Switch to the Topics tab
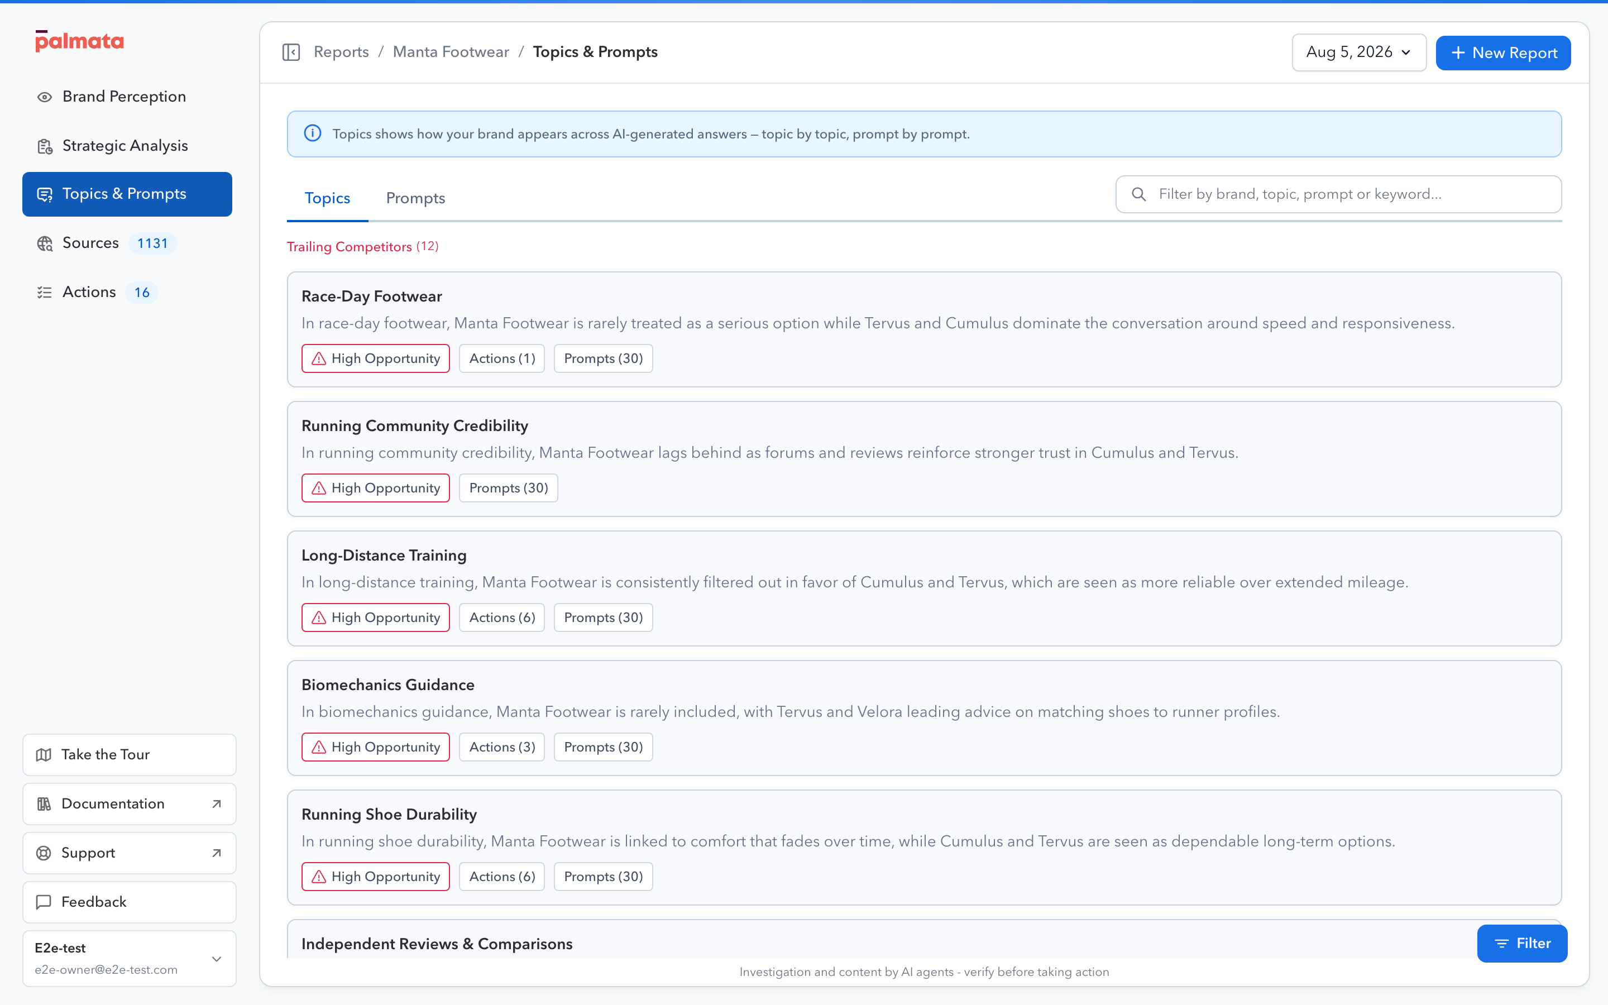The height and width of the screenshot is (1005, 1608). (x=328, y=198)
